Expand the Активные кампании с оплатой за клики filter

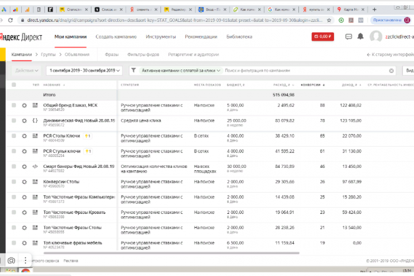pos(181,71)
